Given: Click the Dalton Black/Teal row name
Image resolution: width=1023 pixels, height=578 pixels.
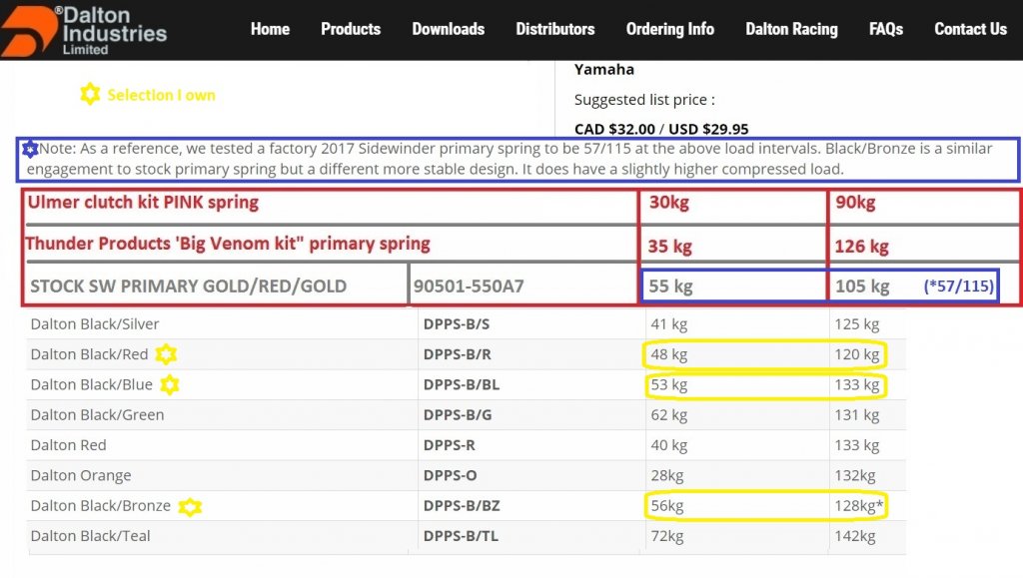Looking at the screenshot, I should pyautogui.click(x=90, y=536).
